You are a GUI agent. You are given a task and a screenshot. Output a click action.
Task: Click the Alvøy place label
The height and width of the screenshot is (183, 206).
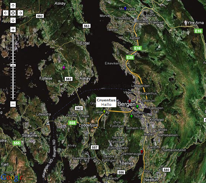click(x=72, y=146)
